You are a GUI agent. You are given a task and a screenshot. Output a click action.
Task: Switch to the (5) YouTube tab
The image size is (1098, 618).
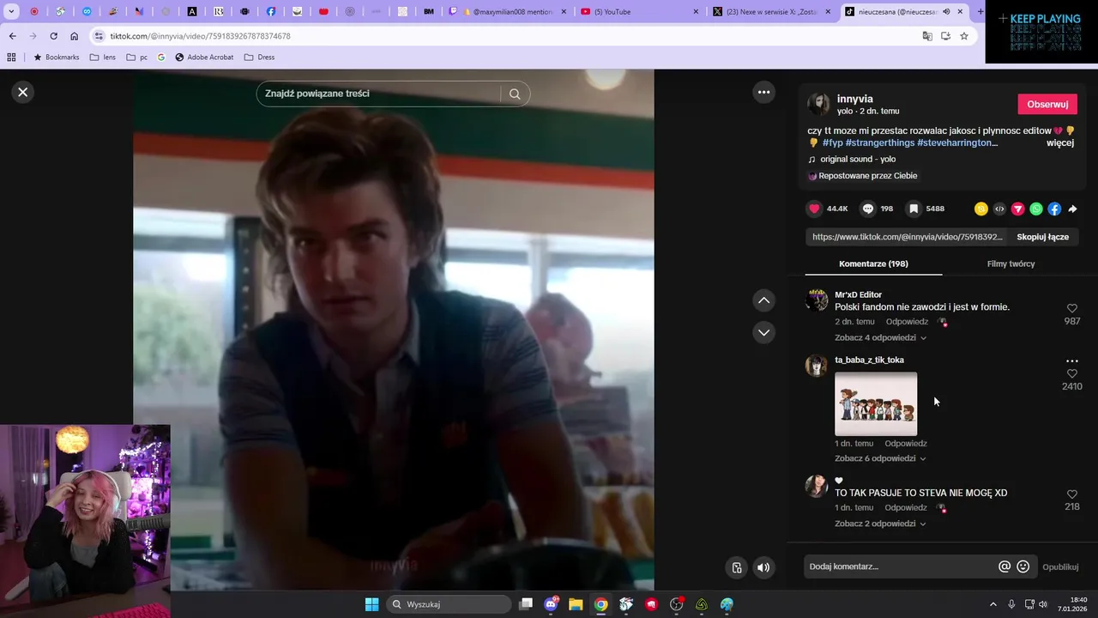pyautogui.click(x=639, y=12)
